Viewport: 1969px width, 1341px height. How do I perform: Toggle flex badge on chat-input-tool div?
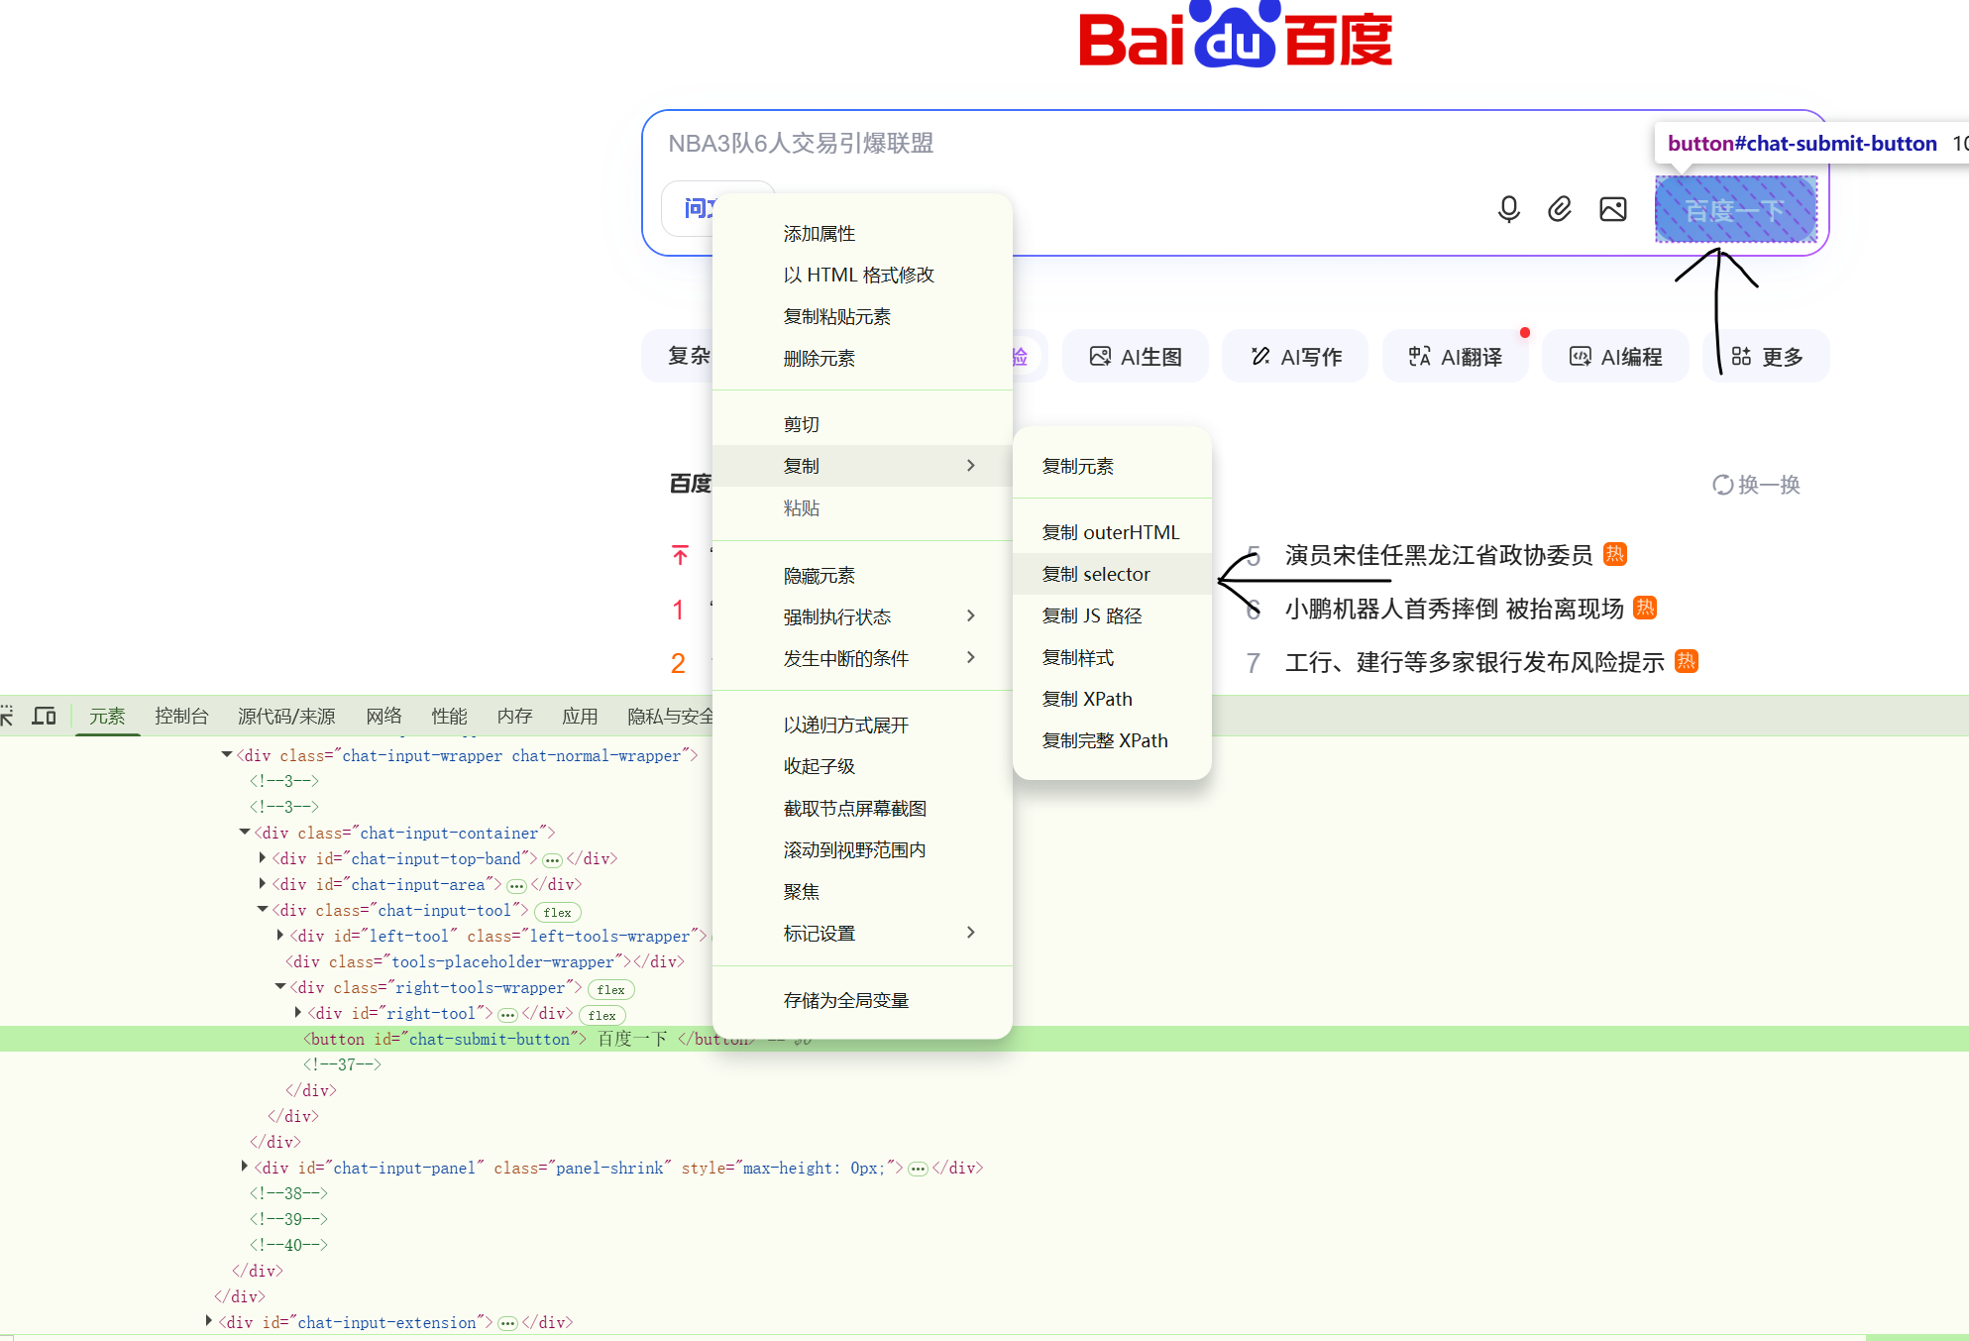[x=557, y=912]
